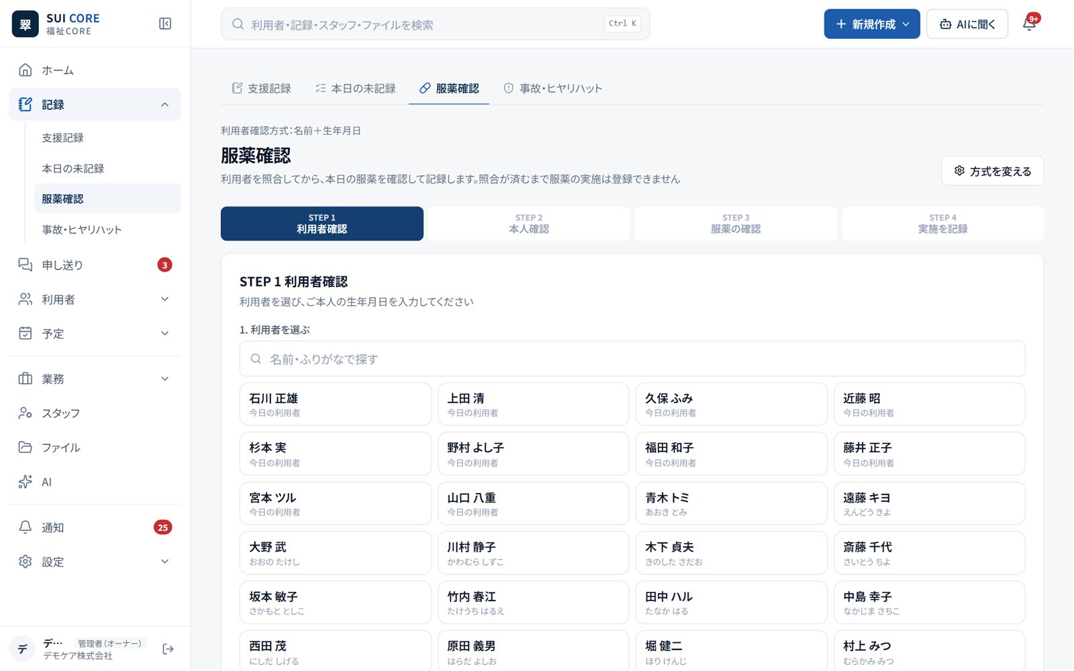Select user 木下 貞夫
Image resolution: width=1074 pixels, height=671 pixels.
[732, 553]
